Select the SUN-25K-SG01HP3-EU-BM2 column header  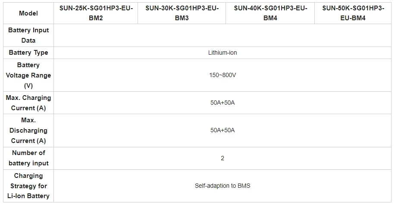click(95, 13)
